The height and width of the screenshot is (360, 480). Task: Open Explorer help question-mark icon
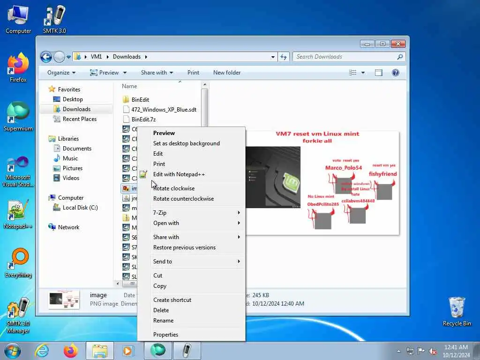(396, 73)
